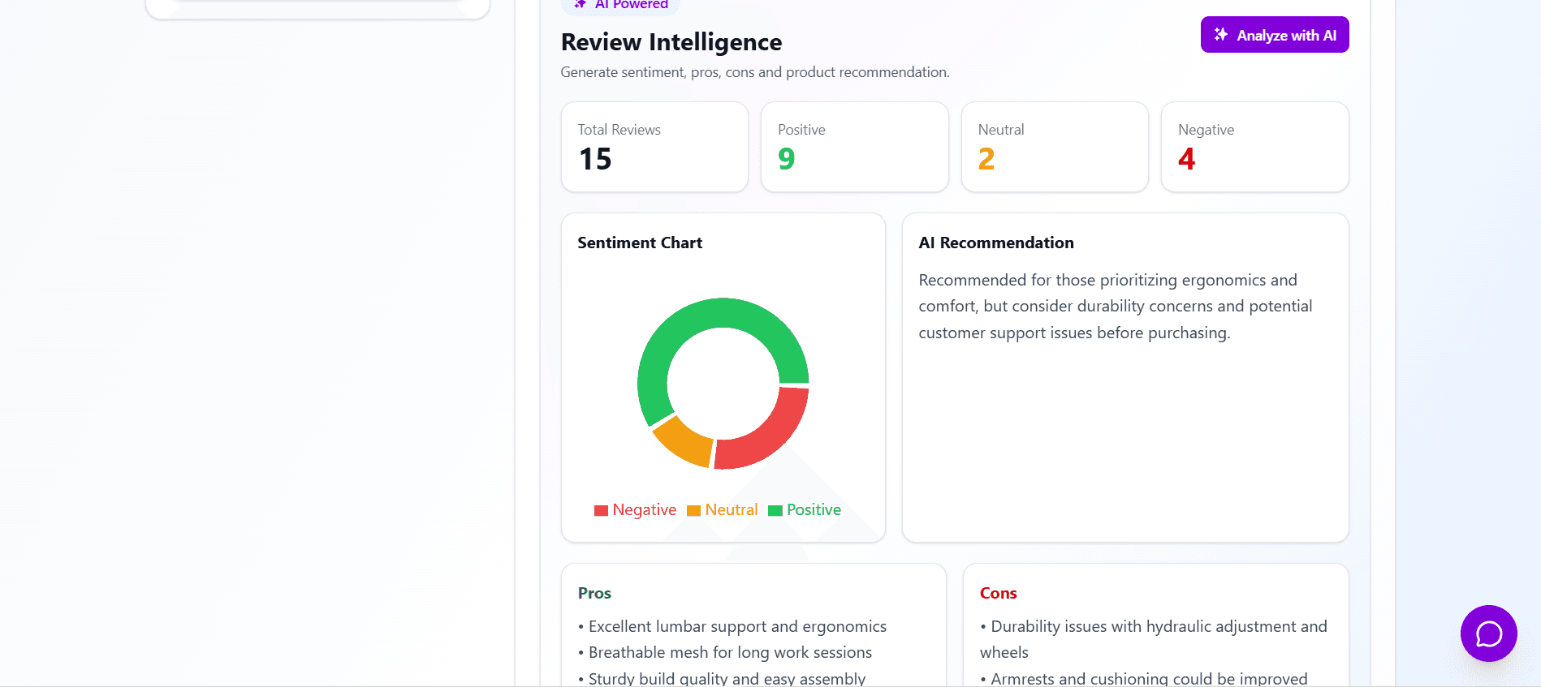Toggle the Positive legend item in chart
Image resolution: width=1541 pixels, height=687 pixels.
(805, 510)
